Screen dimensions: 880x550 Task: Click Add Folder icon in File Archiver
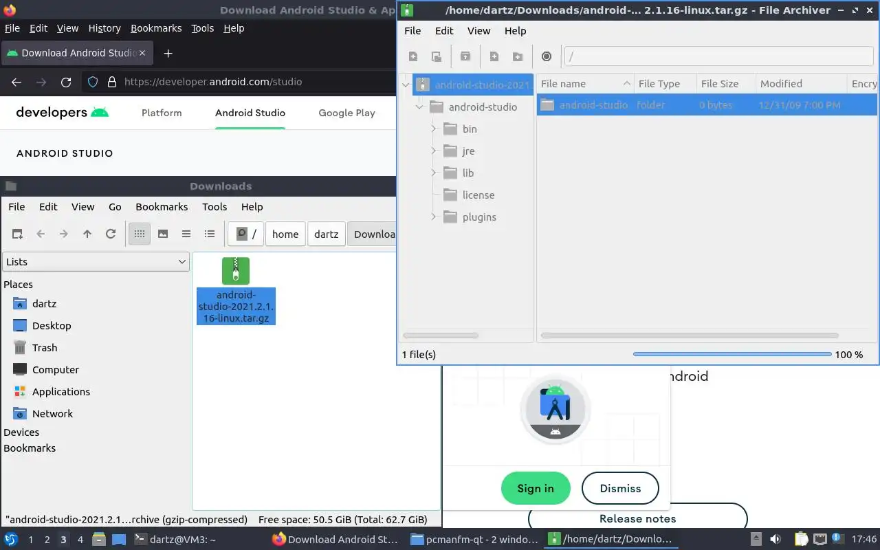[518, 56]
